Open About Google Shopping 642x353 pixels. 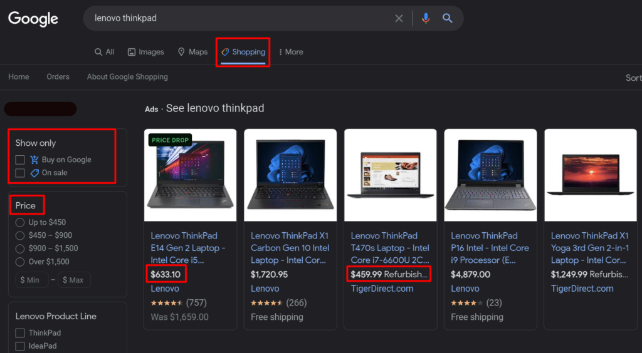pos(127,77)
